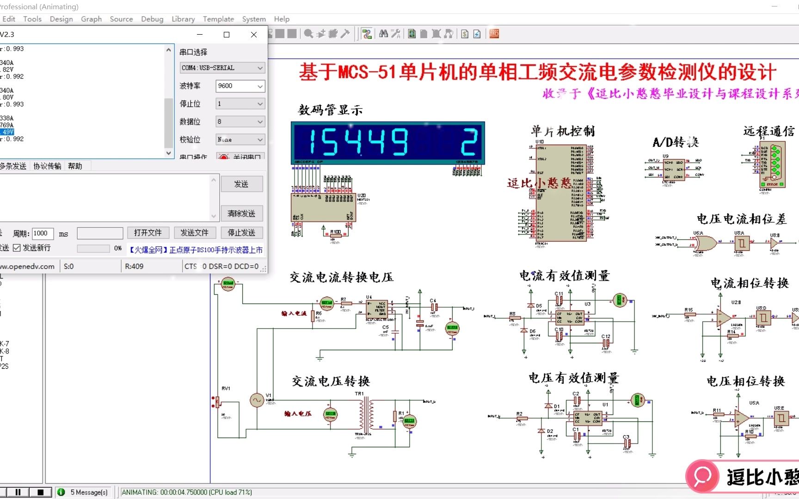Run the electrical rule check icon
The image size is (799, 499).
477,33
